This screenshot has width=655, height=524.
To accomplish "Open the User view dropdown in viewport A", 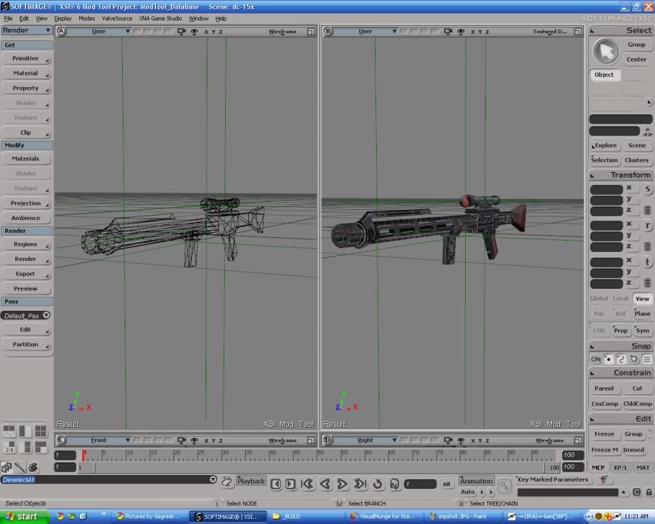I will point(99,31).
